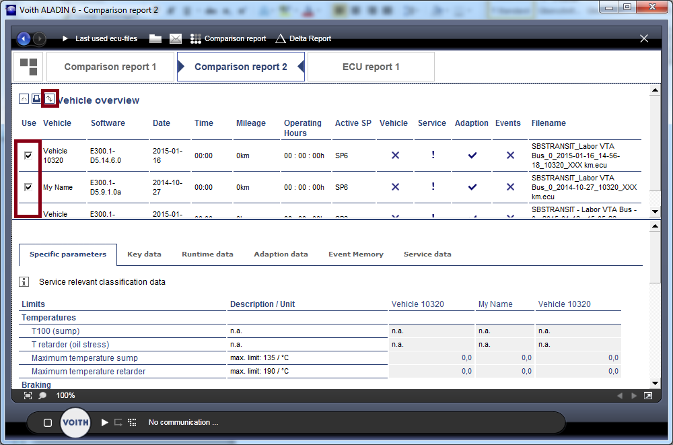Click the Maximum temperature sump row label
Image resolution: width=673 pixels, height=445 pixels.
tap(85, 358)
